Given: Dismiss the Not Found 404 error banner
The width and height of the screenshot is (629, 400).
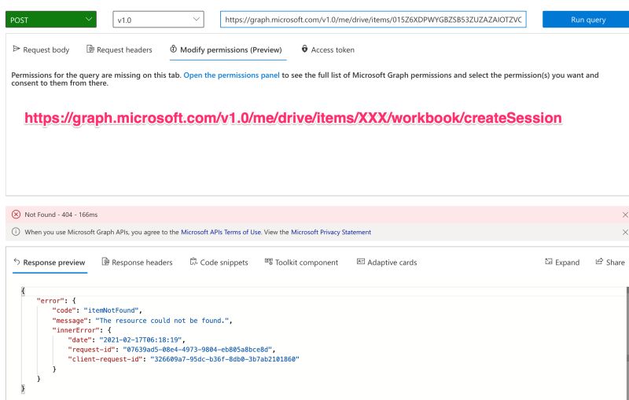Looking at the screenshot, I should point(624,215).
